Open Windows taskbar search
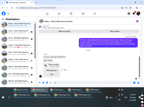The image size is (144, 107). [9, 97]
